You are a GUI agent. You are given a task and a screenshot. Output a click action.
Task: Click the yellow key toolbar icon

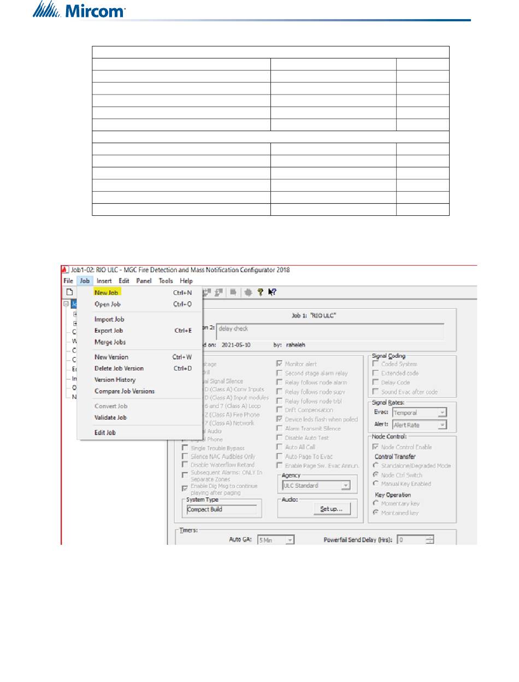tap(260, 292)
